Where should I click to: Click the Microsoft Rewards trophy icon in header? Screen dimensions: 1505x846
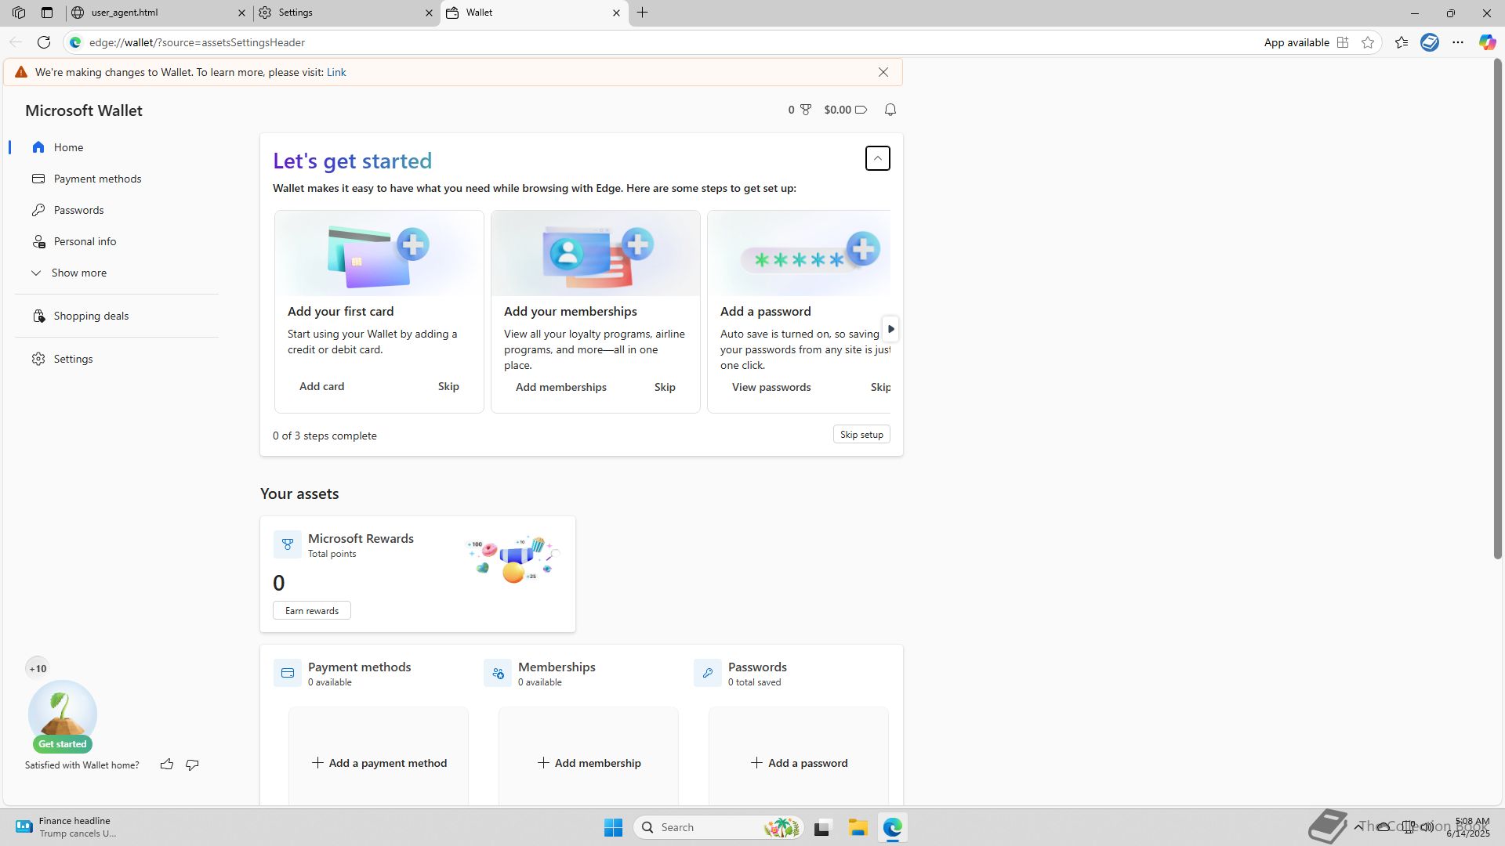point(805,110)
